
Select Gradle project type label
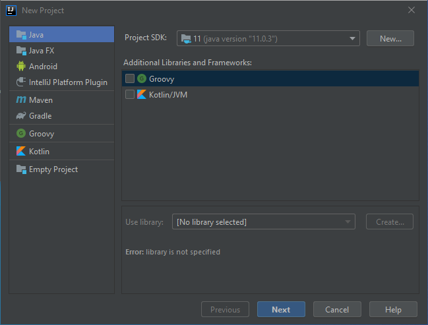(x=40, y=116)
